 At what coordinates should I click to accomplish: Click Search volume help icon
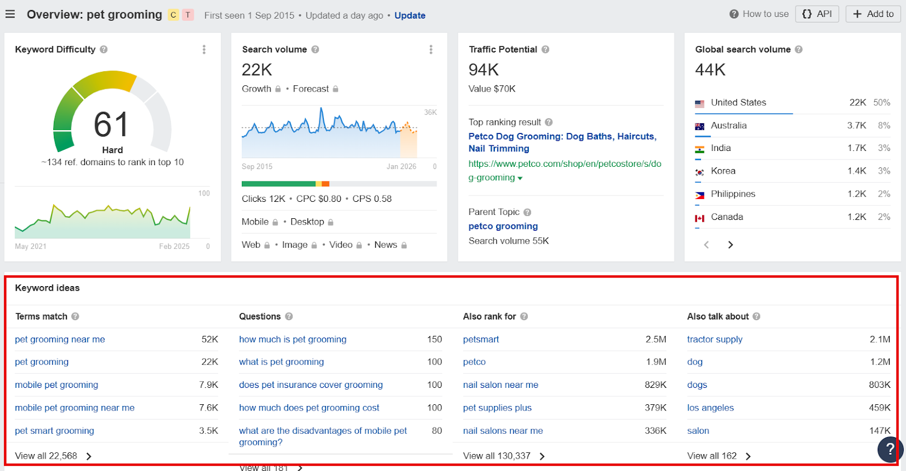pos(315,49)
